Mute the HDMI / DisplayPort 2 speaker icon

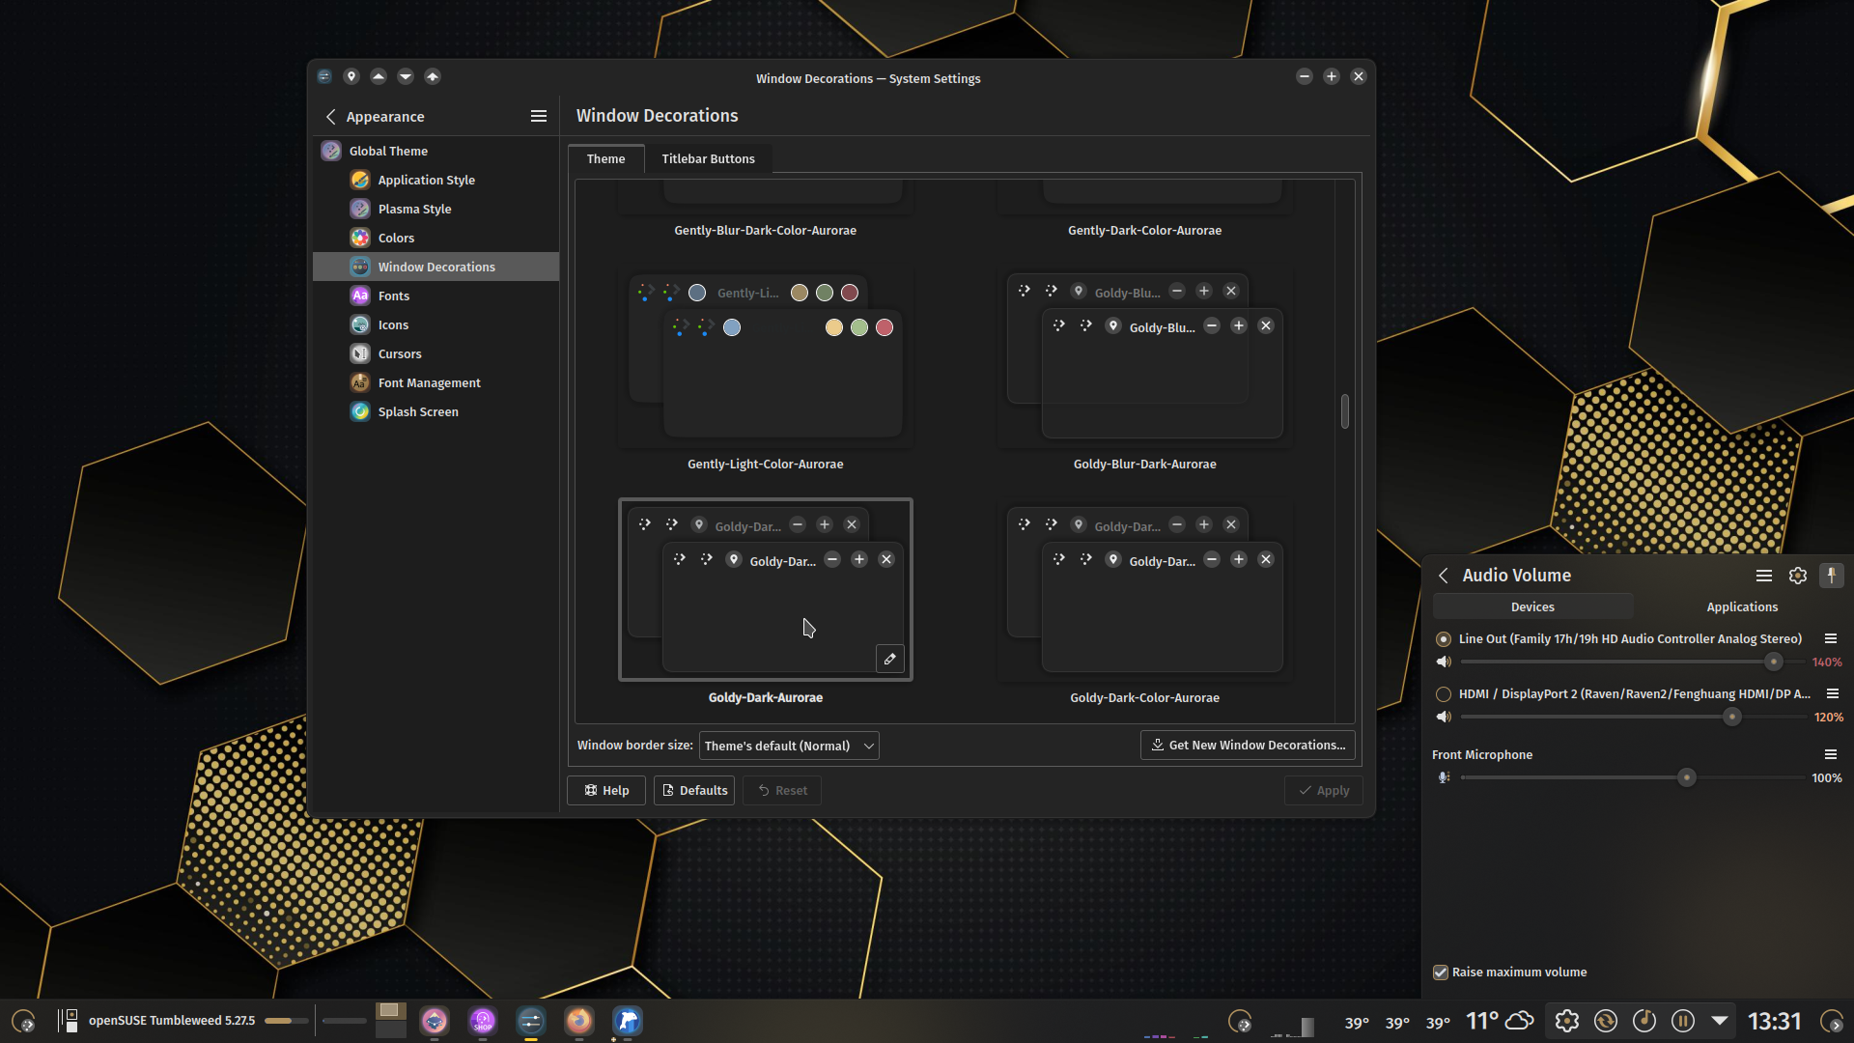click(x=1444, y=717)
